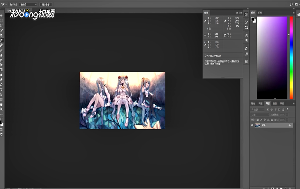Click the anime image on canvas

tap(122, 101)
